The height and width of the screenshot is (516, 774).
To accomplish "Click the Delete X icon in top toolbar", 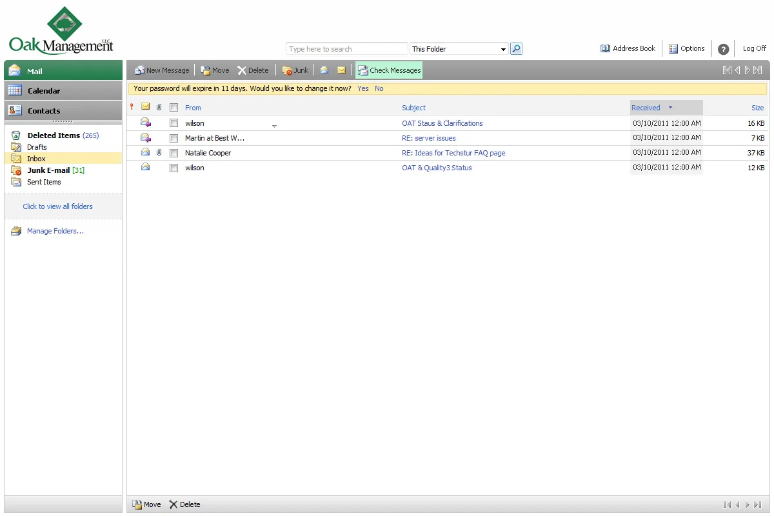I will click(x=242, y=70).
